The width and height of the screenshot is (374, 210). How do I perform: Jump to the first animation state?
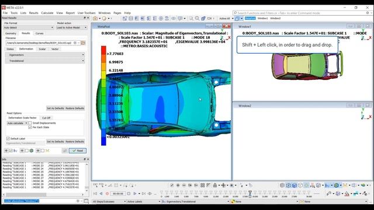pyautogui.click(x=95, y=194)
